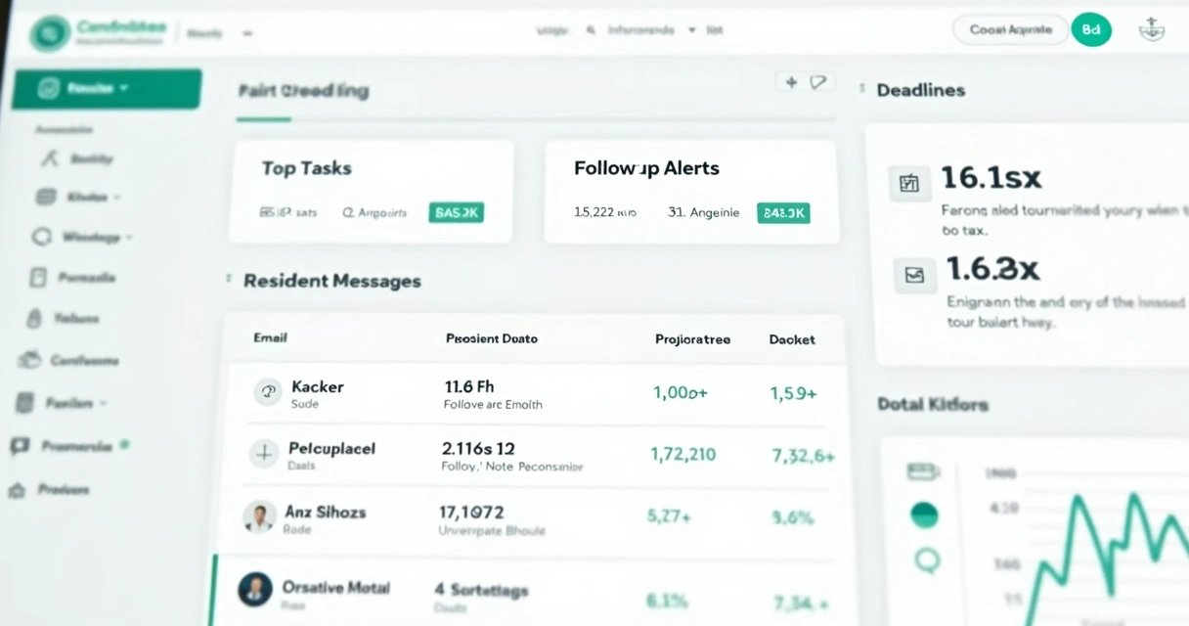The image size is (1189, 626).
Task: Expand the green active sidebar section chevron
Action: coord(124,88)
